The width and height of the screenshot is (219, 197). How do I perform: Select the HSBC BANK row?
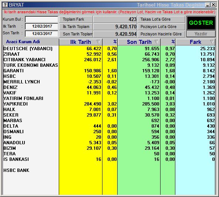[109, 170]
